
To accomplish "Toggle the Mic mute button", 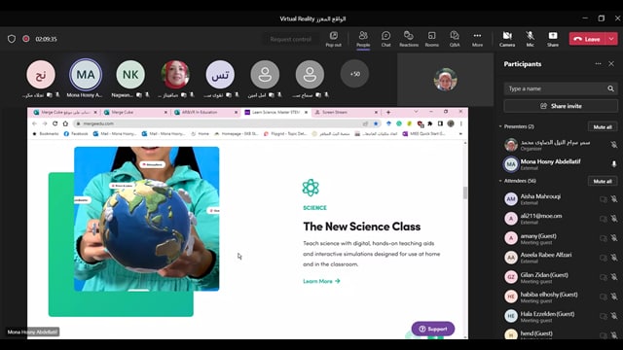I will [x=530, y=39].
